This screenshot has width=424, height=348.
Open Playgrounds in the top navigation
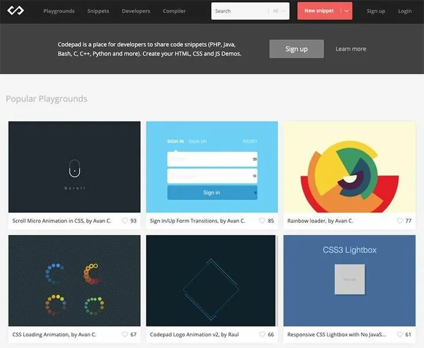tap(59, 11)
